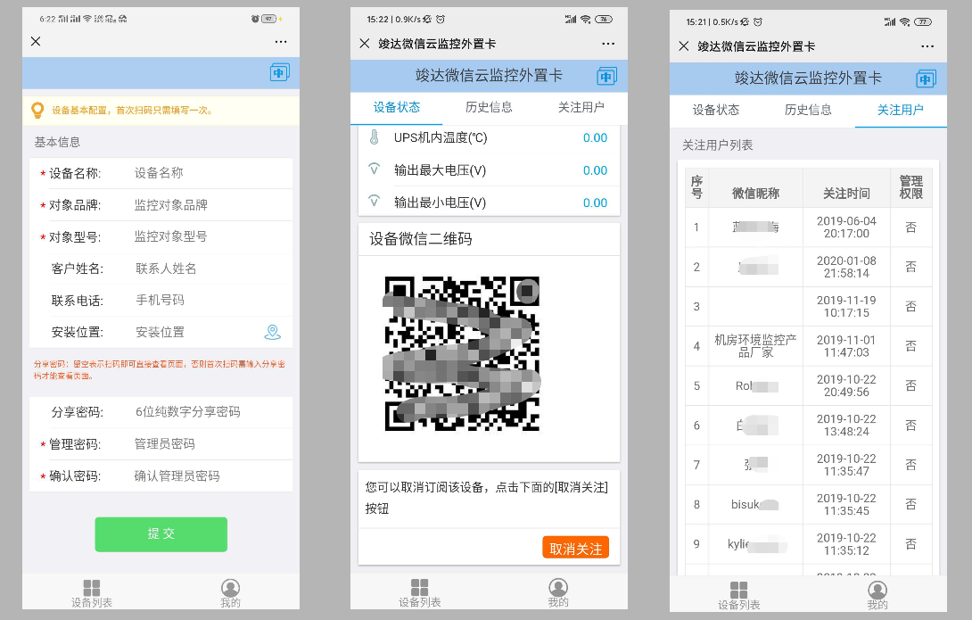
Task: Tap the 设备微信二维码 section heading
Action: click(x=421, y=239)
